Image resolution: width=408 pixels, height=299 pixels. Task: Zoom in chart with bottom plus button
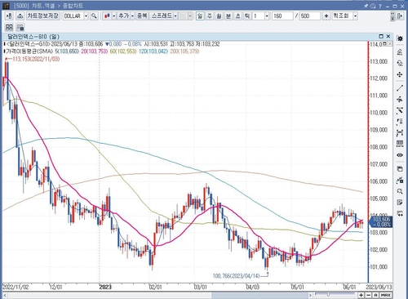361,295
